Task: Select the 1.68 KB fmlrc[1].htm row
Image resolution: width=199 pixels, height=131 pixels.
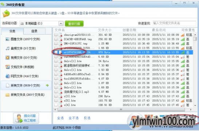Action: click(123, 88)
